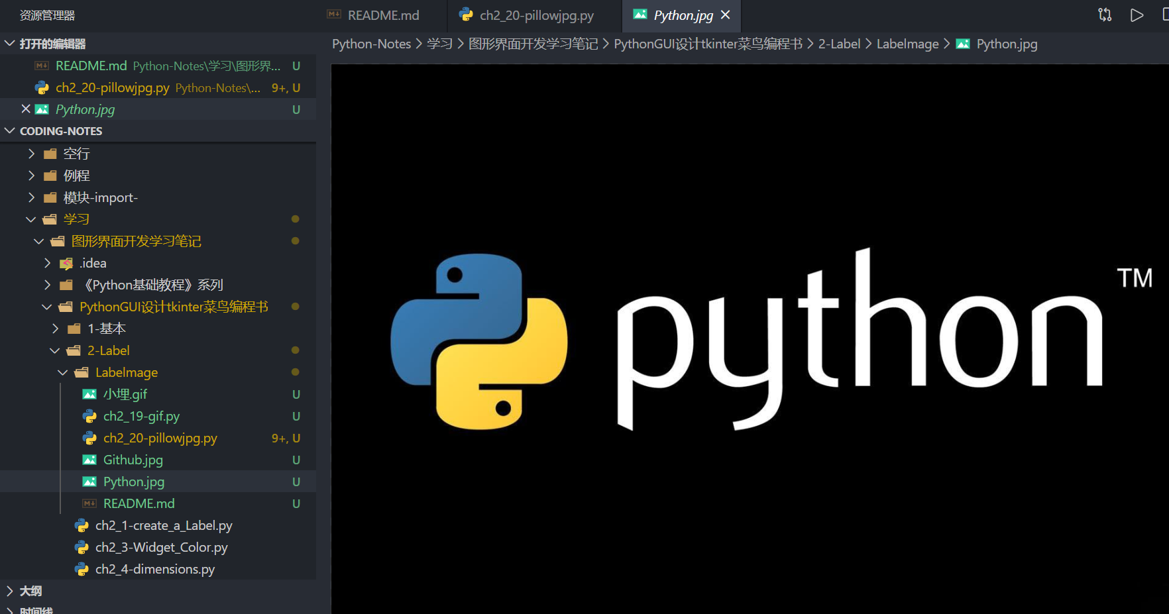Click the markdown icon on README.md tab
The width and height of the screenshot is (1169, 614).
pos(334,15)
